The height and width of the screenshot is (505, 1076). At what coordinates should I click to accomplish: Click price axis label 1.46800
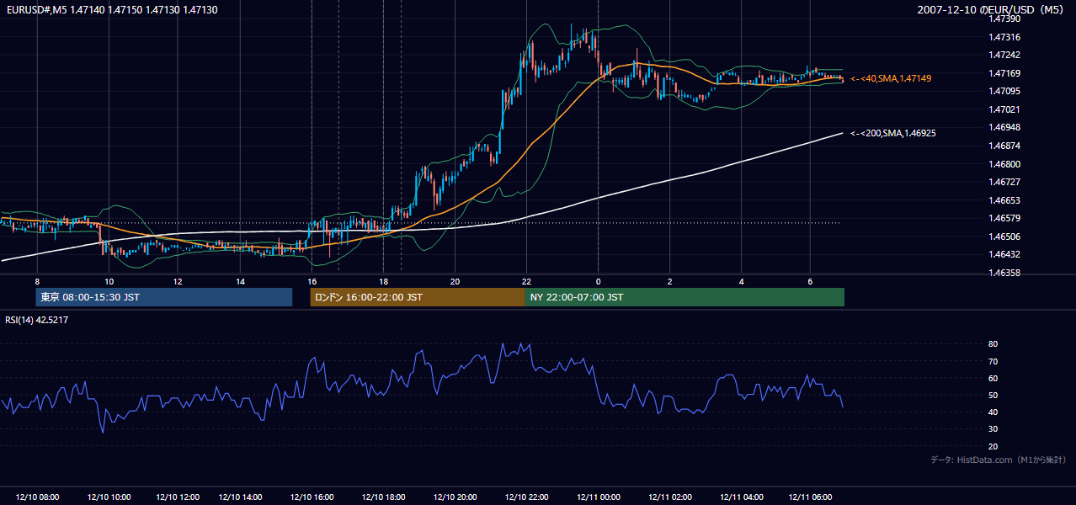(1004, 164)
